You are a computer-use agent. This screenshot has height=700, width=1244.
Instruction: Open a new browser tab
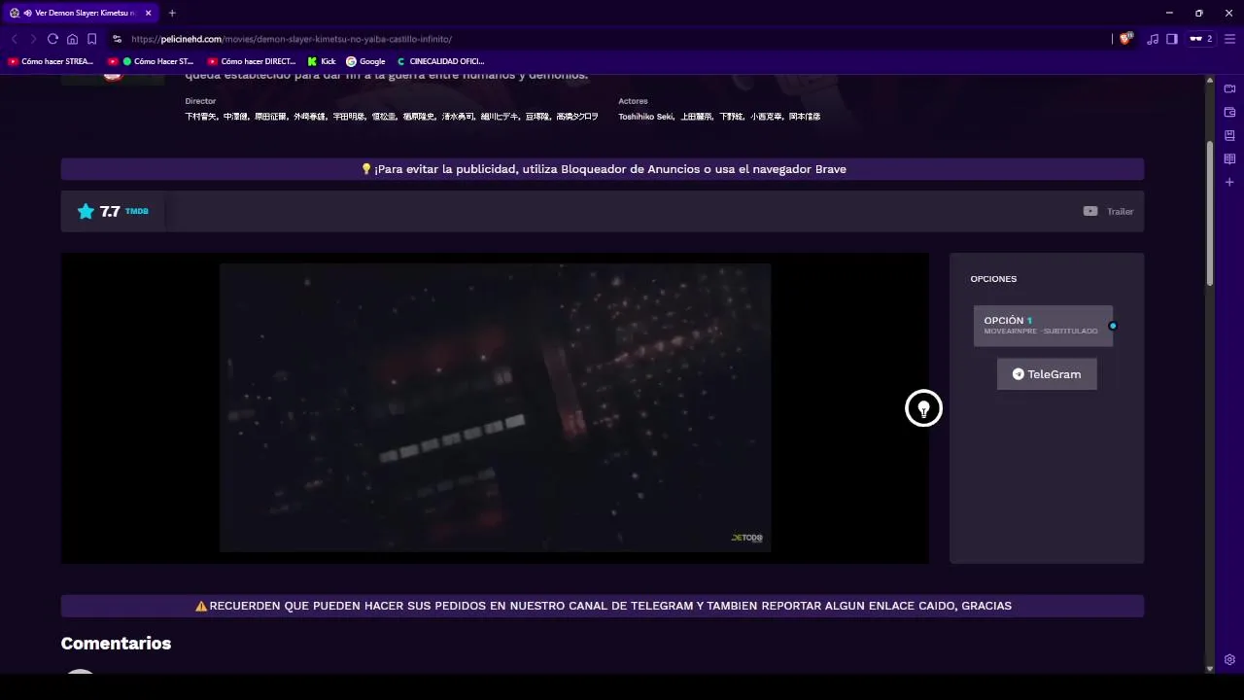click(172, 13)
